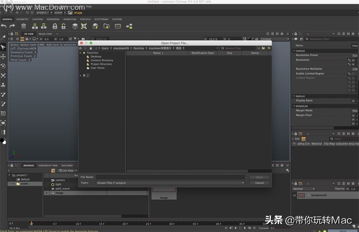359x232 pixels.
Task: Click the folder export toolbar icon
Action: (106, 26)
